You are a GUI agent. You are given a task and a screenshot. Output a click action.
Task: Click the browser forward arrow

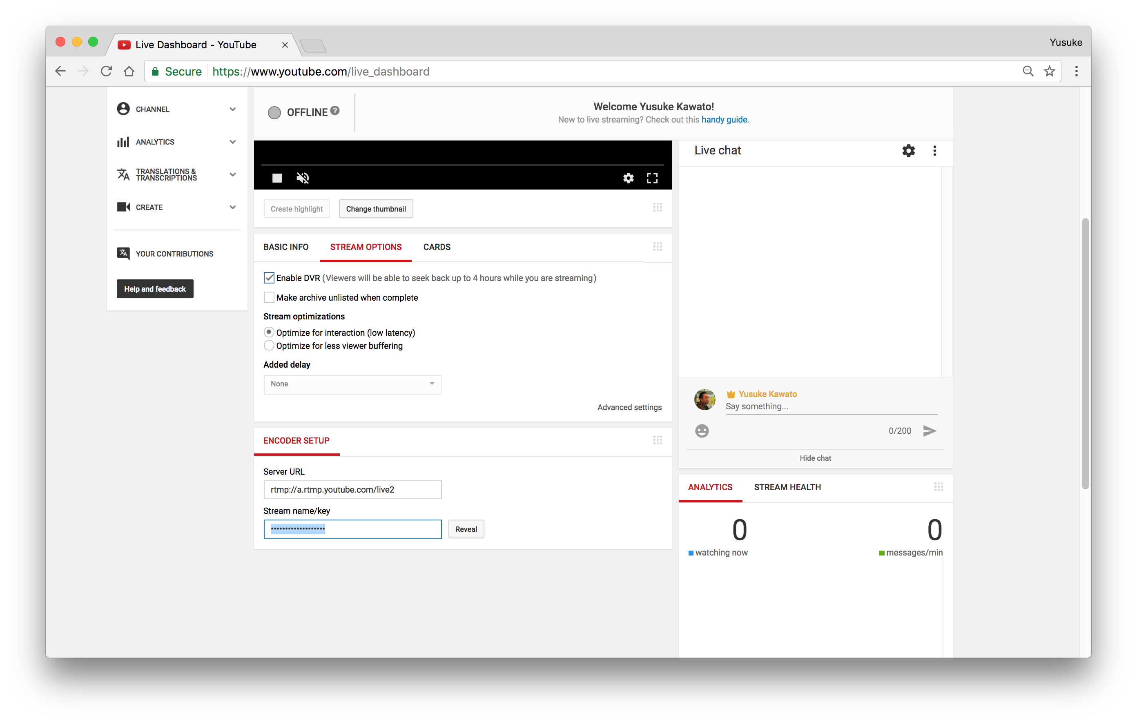pos(83,71)
